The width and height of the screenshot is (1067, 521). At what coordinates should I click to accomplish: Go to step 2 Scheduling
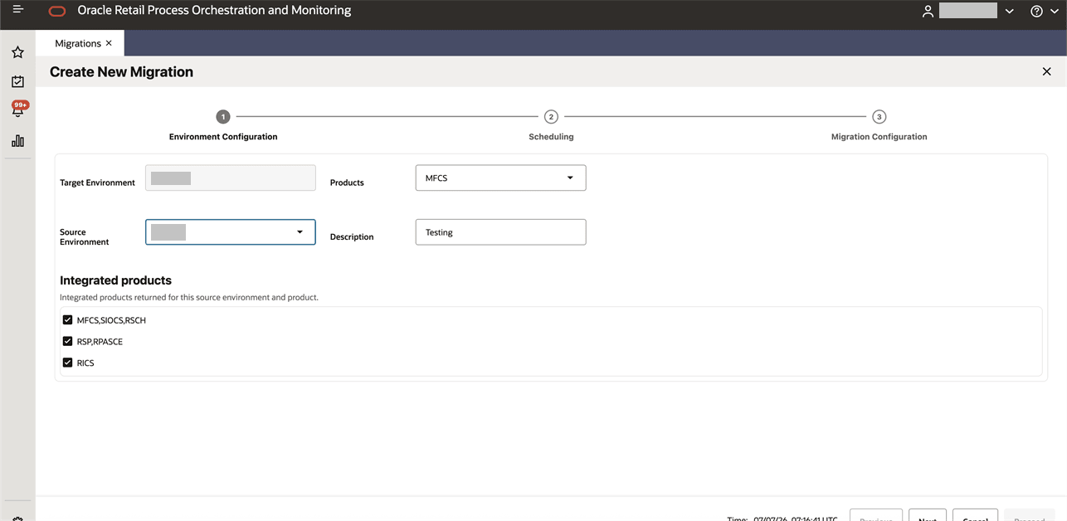tap(551, 117)
